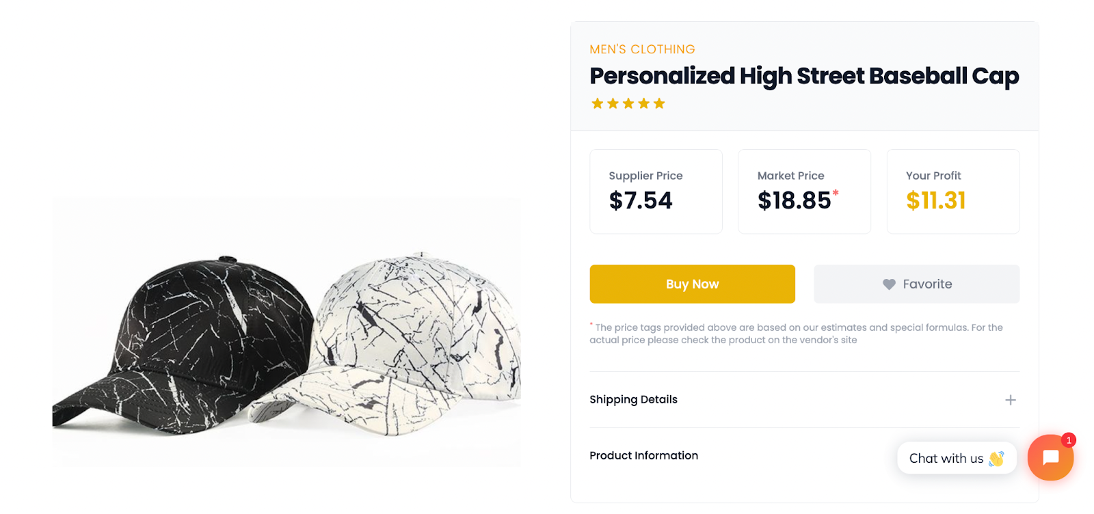This screenshot has width=1094, height=514.
Task: Select the Your Profit $11.31 card
Action: (x=952, y=191)
